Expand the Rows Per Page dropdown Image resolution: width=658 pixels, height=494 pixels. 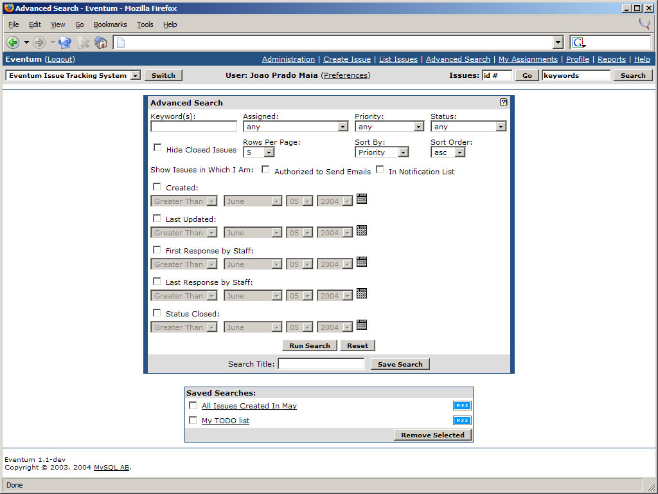pos(258,152)
